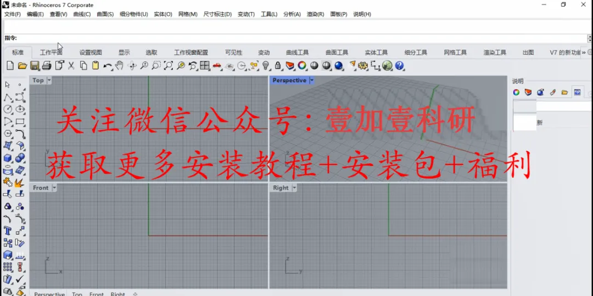
Task: Save the model with the floppy icon
Action: tap(35, 66)
